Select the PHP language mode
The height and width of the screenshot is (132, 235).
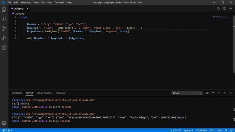pos(220,131)
